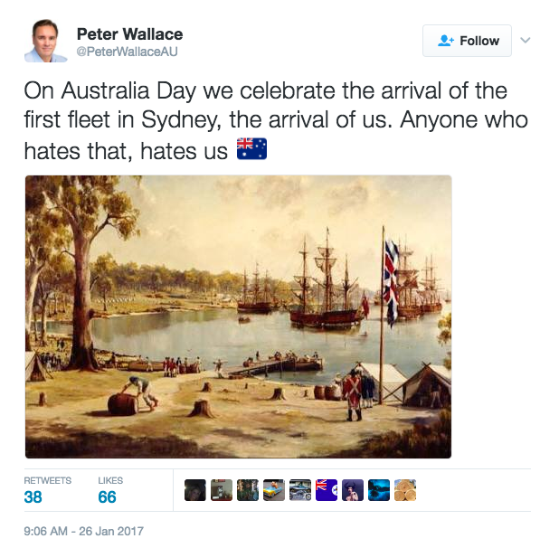The image size is (559, 548).
Task: Follow Peter Wallace with the Follow button
Action: pyautogui.click(x=467, y=41)
